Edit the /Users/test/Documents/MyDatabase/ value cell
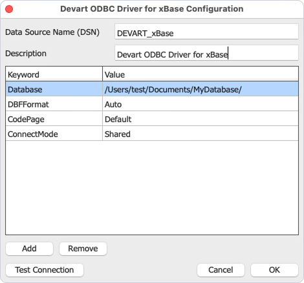 point(201,89)
